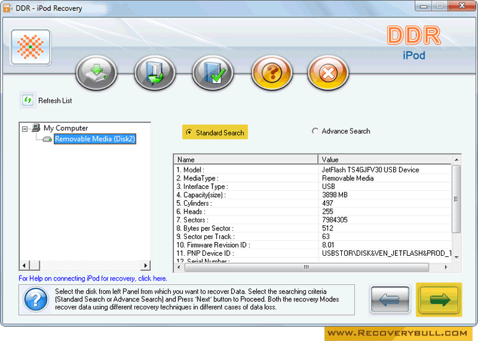Select the '1. Model :' row

(x=313, y=170)
